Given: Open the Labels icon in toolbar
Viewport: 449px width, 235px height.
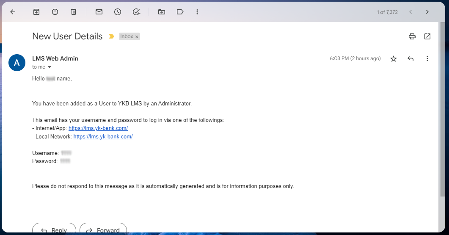Looking at the screenshot, I should (x=180, y=12).
